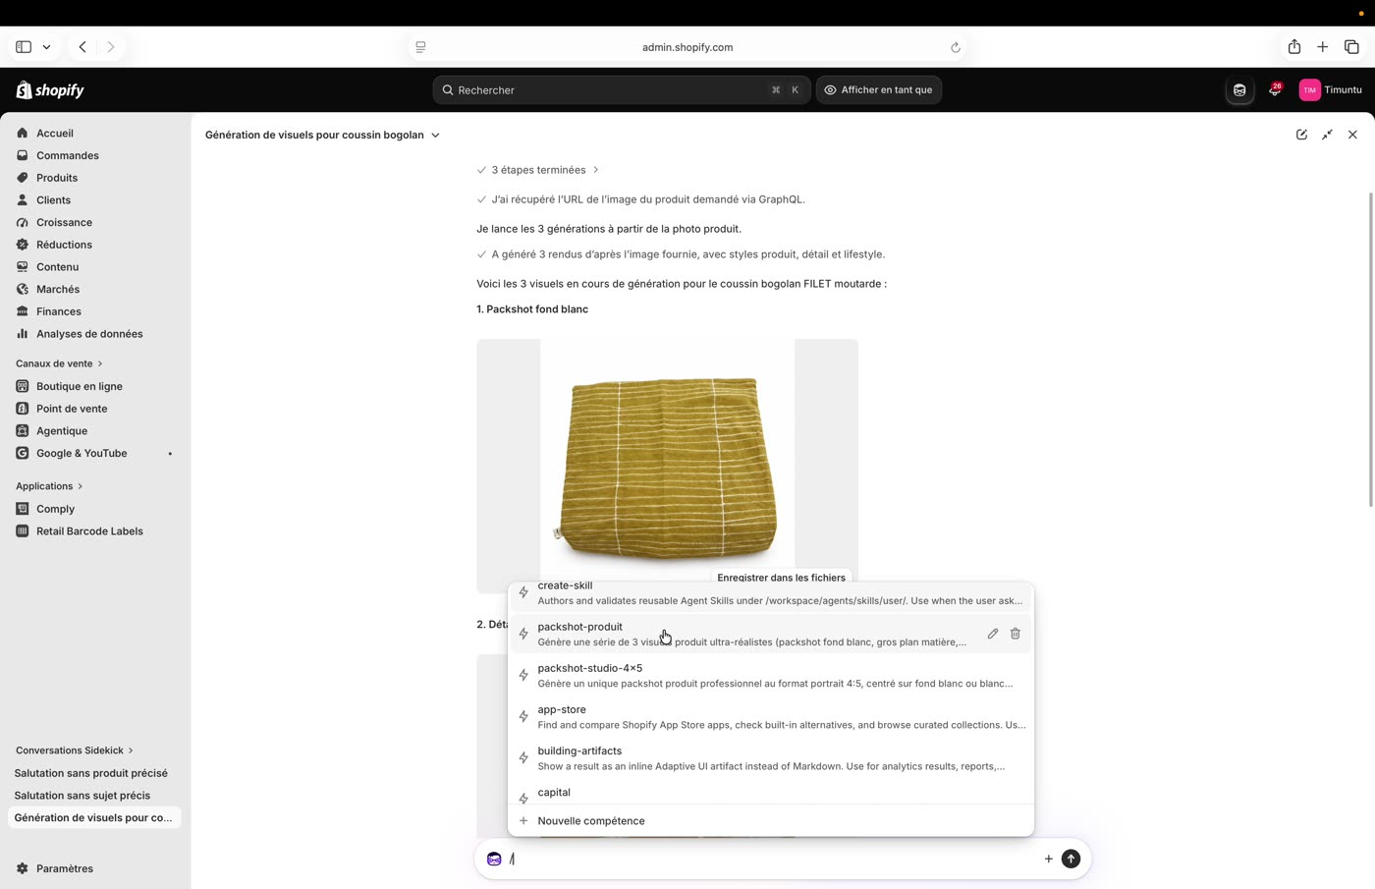Click the Marchés globe icon
The width and height of the screenshot is (1375, 889).
coord(23,289)
